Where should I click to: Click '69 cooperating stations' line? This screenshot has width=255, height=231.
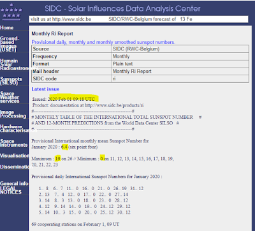(75, 224)
